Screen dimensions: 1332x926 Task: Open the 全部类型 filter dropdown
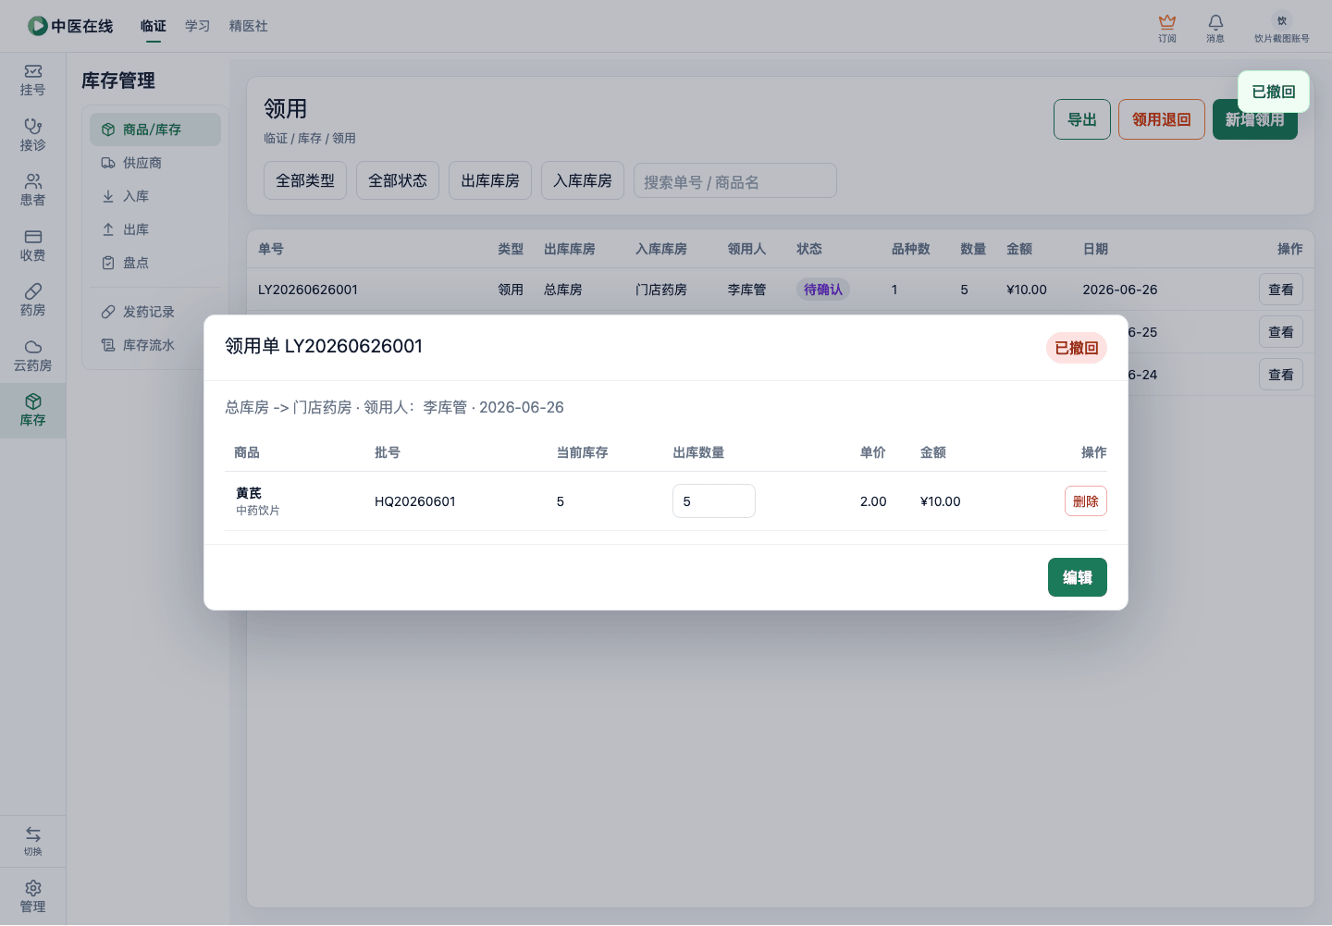pos(305,180)
